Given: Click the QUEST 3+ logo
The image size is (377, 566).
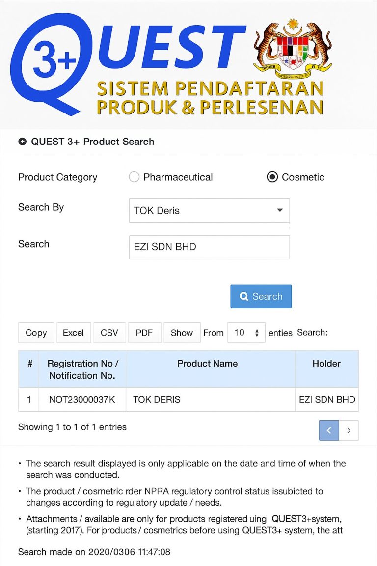Looking at the screenshot, I should coord(128,64).
